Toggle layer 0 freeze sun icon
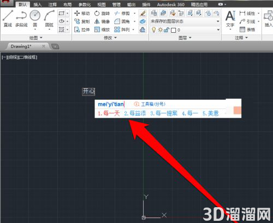 (160, 30)
